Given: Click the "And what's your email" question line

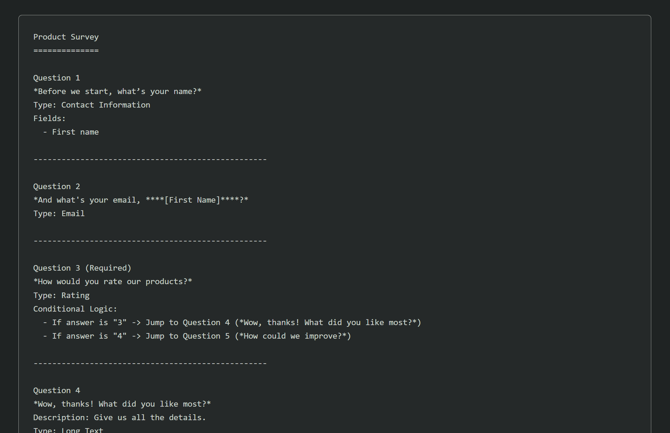Looking at the screenshot, I should (x=141, y=200).
